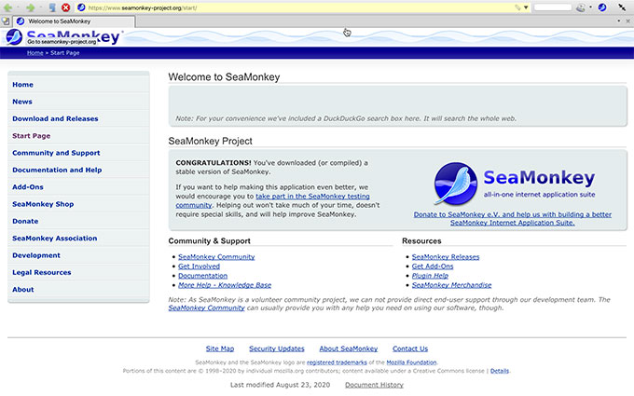Click the print icon in the toolbar
Image resolution: width=634 pixels, height=396 pixels.
tap(581, 7)
